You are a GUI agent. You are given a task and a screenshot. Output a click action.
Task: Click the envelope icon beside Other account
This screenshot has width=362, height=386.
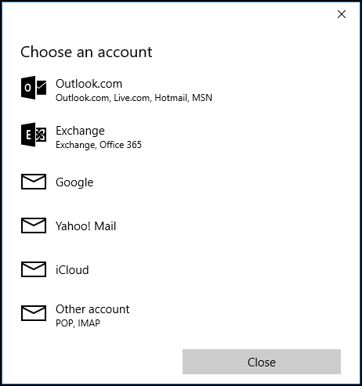[34, 313]
